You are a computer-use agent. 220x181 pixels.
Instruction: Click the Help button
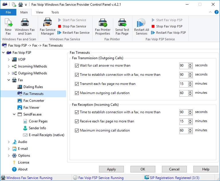(x=206, y=169)
